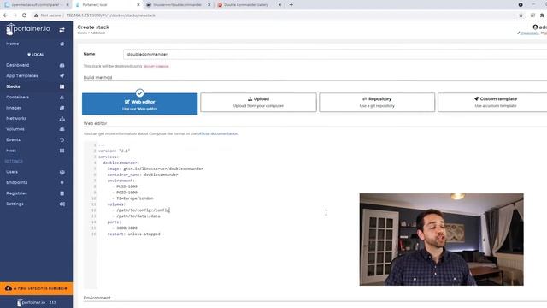The height and width of the screenshot is (308, 547).
Task: Open Home in the sidebar
Action: click(13, 44)
